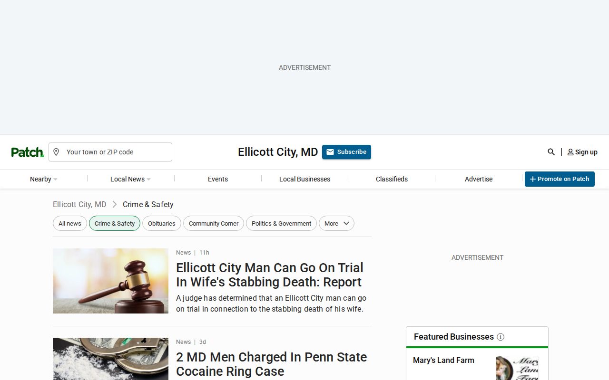Open the gavel article thumbnail
Viewport: 609px width, 380px height.
coord(110,281)
